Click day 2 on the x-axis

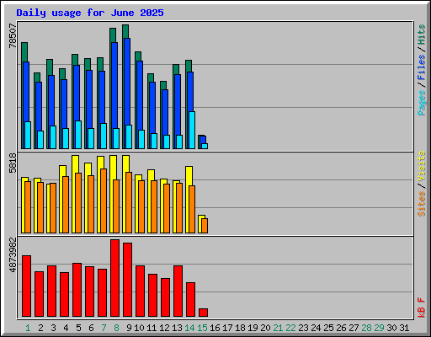click(x=40, y=328)
